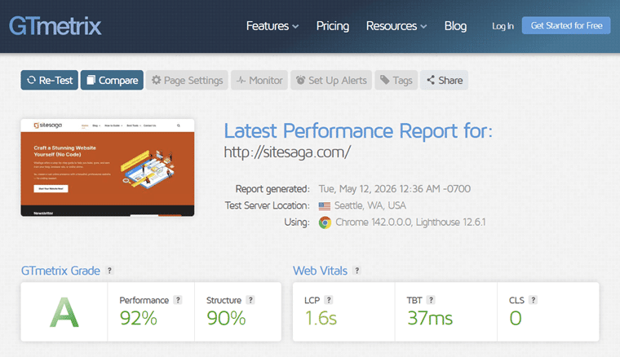Click help icon beside LCP
The height and width of the screenshot is (357, 620).
pyautogui.click(x=329, y=300)
